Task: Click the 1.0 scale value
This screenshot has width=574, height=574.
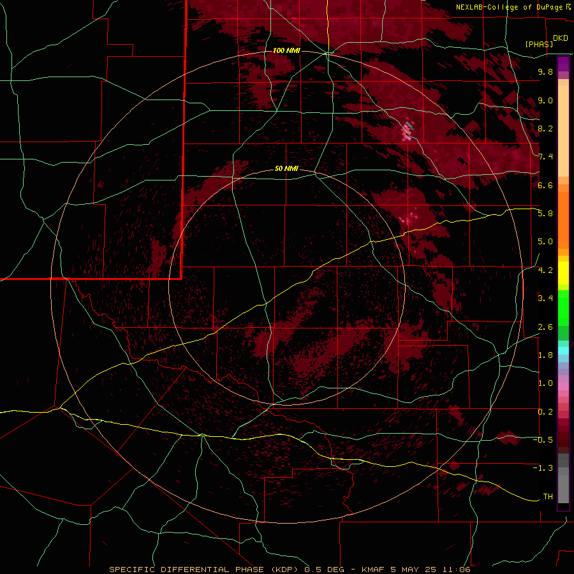Action: 545,383
